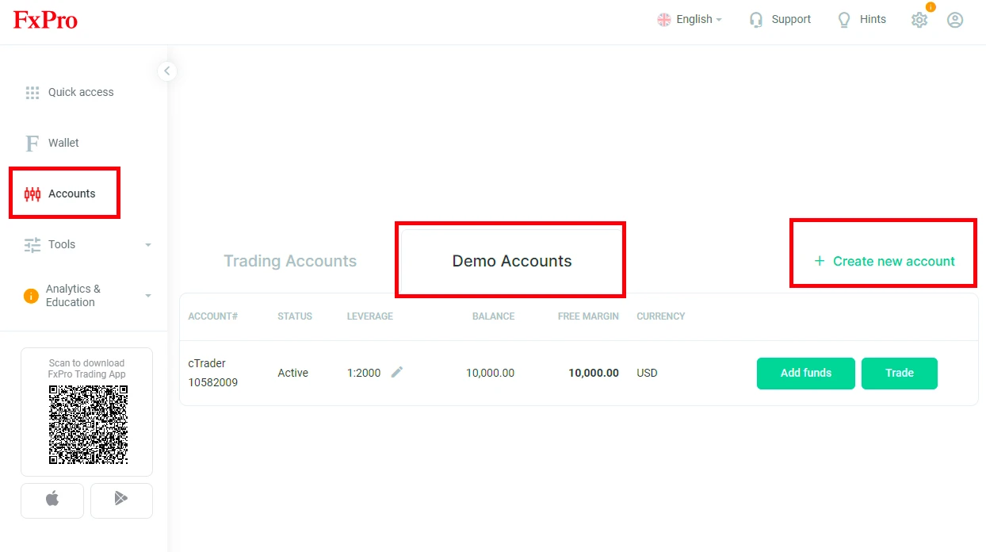Expand Analytics & Education section
This screenshot has width=986, height=552.
coord(74,295)
